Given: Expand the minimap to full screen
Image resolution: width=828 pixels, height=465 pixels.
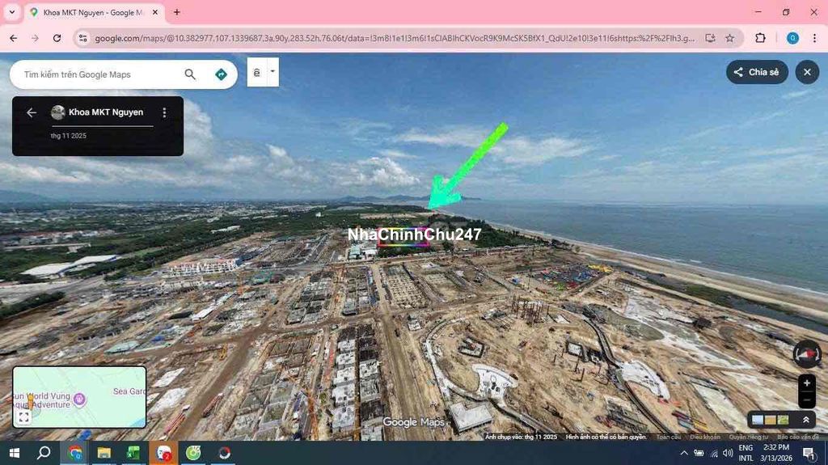Looking at the screenshot, I should tap(24, 417).
